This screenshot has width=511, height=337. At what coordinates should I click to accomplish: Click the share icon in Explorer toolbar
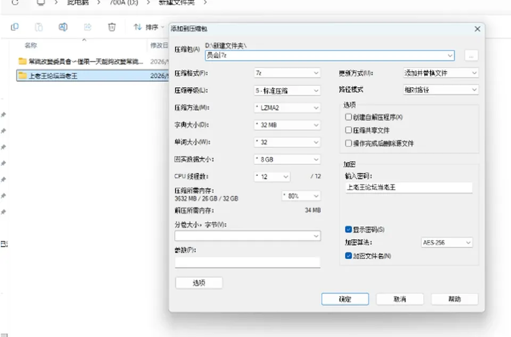pyautogui.click(x=87, y=27)
